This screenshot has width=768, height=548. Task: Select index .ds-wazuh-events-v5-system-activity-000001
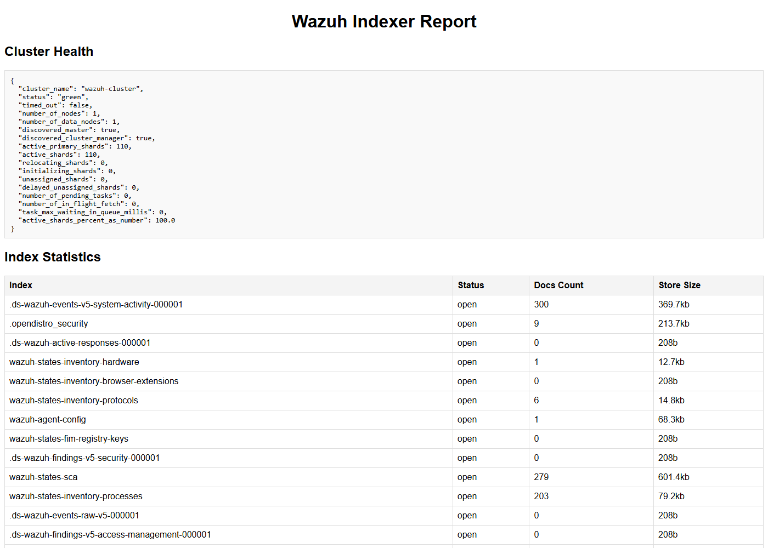point(96,305)
